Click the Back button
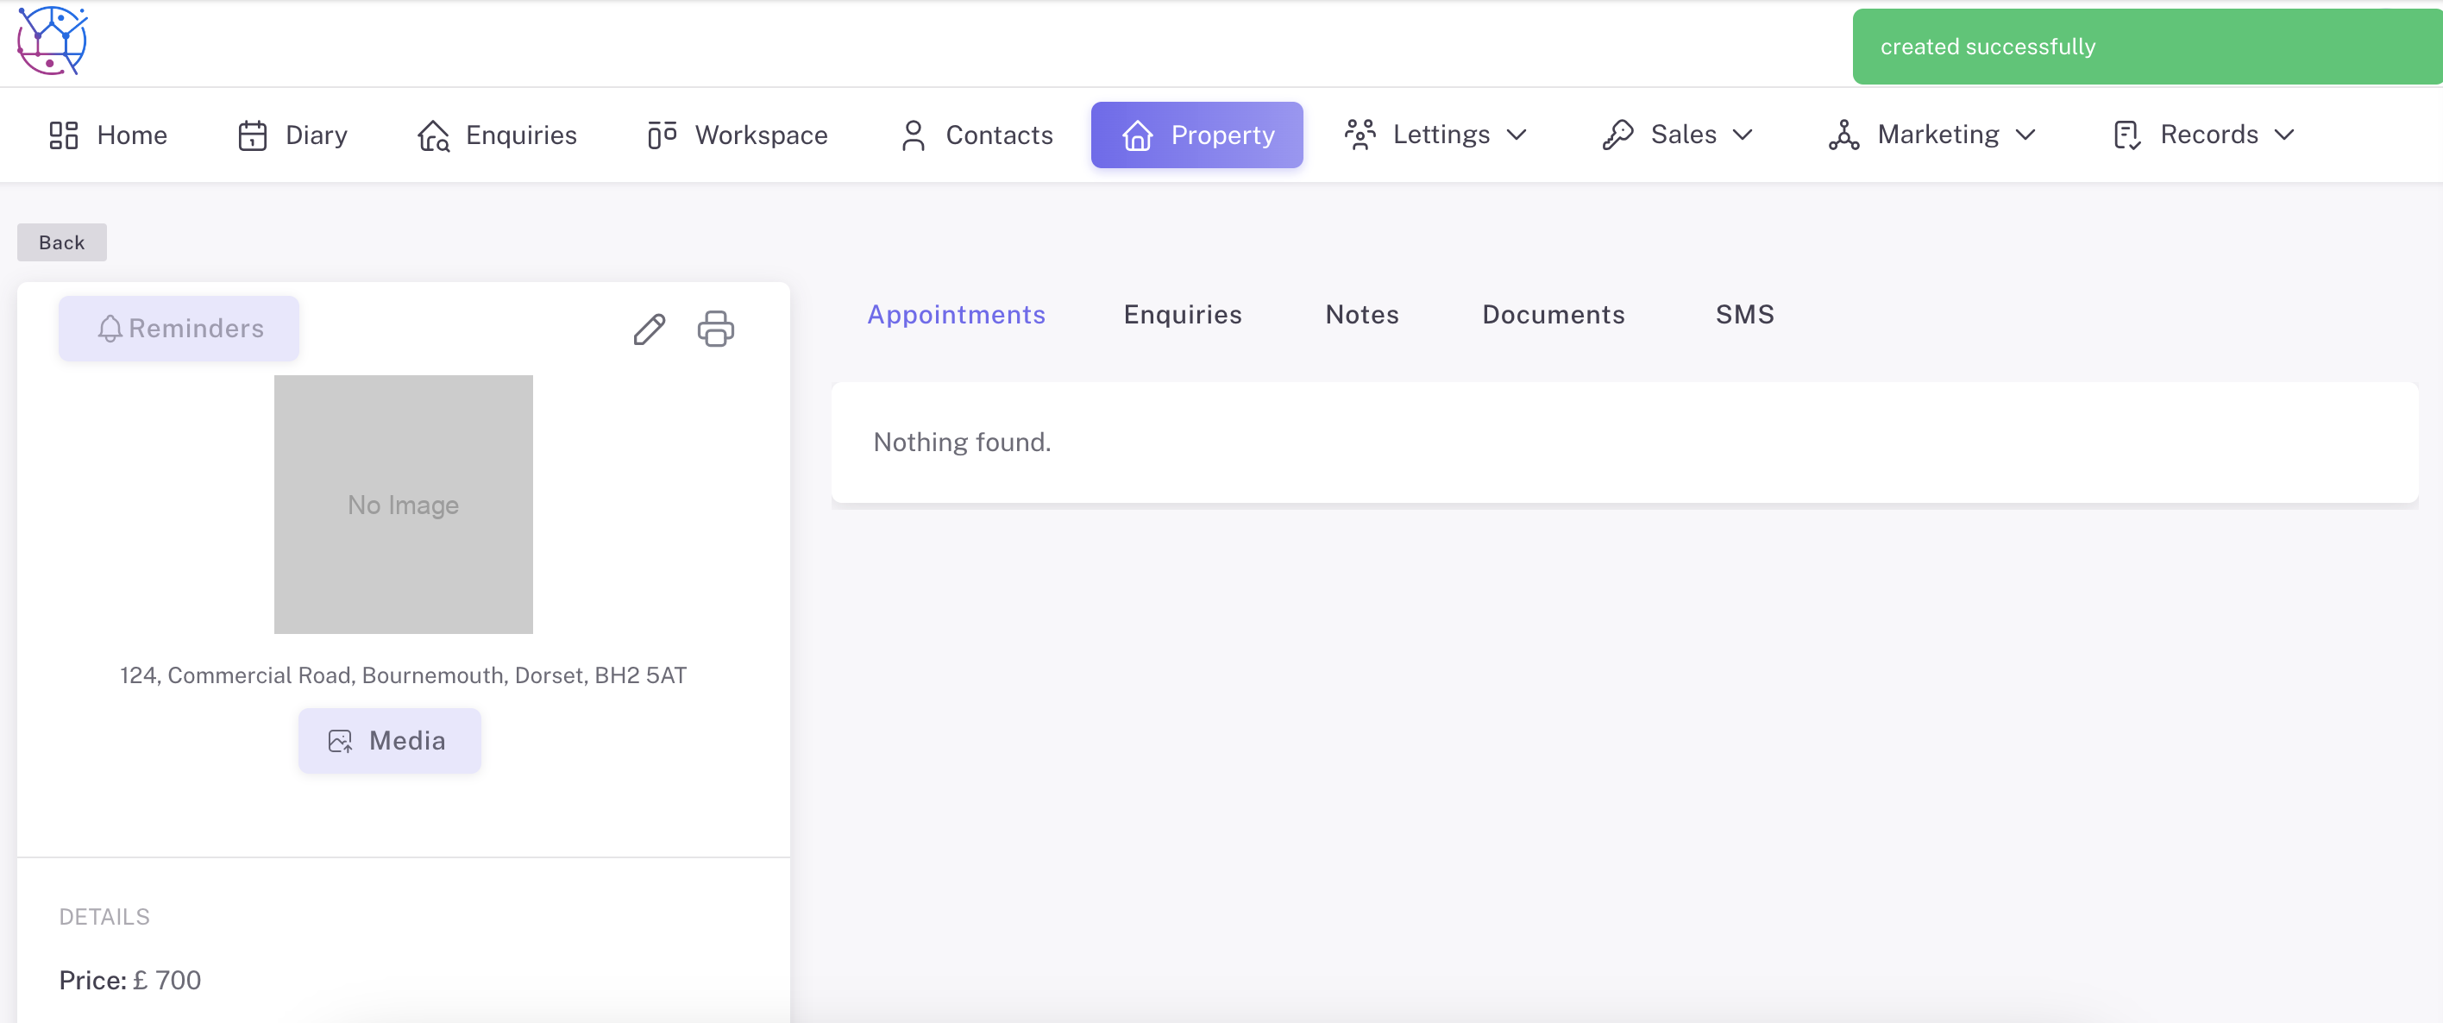This screenshot has height=1023, width=2443. point(61,242)
